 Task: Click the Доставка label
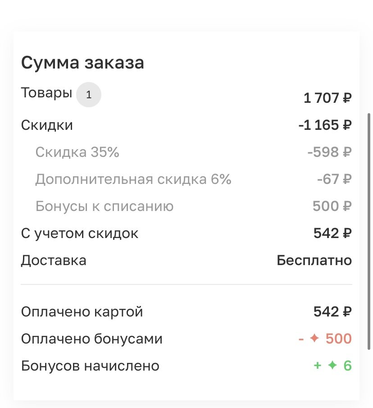(x=54, y=261)
